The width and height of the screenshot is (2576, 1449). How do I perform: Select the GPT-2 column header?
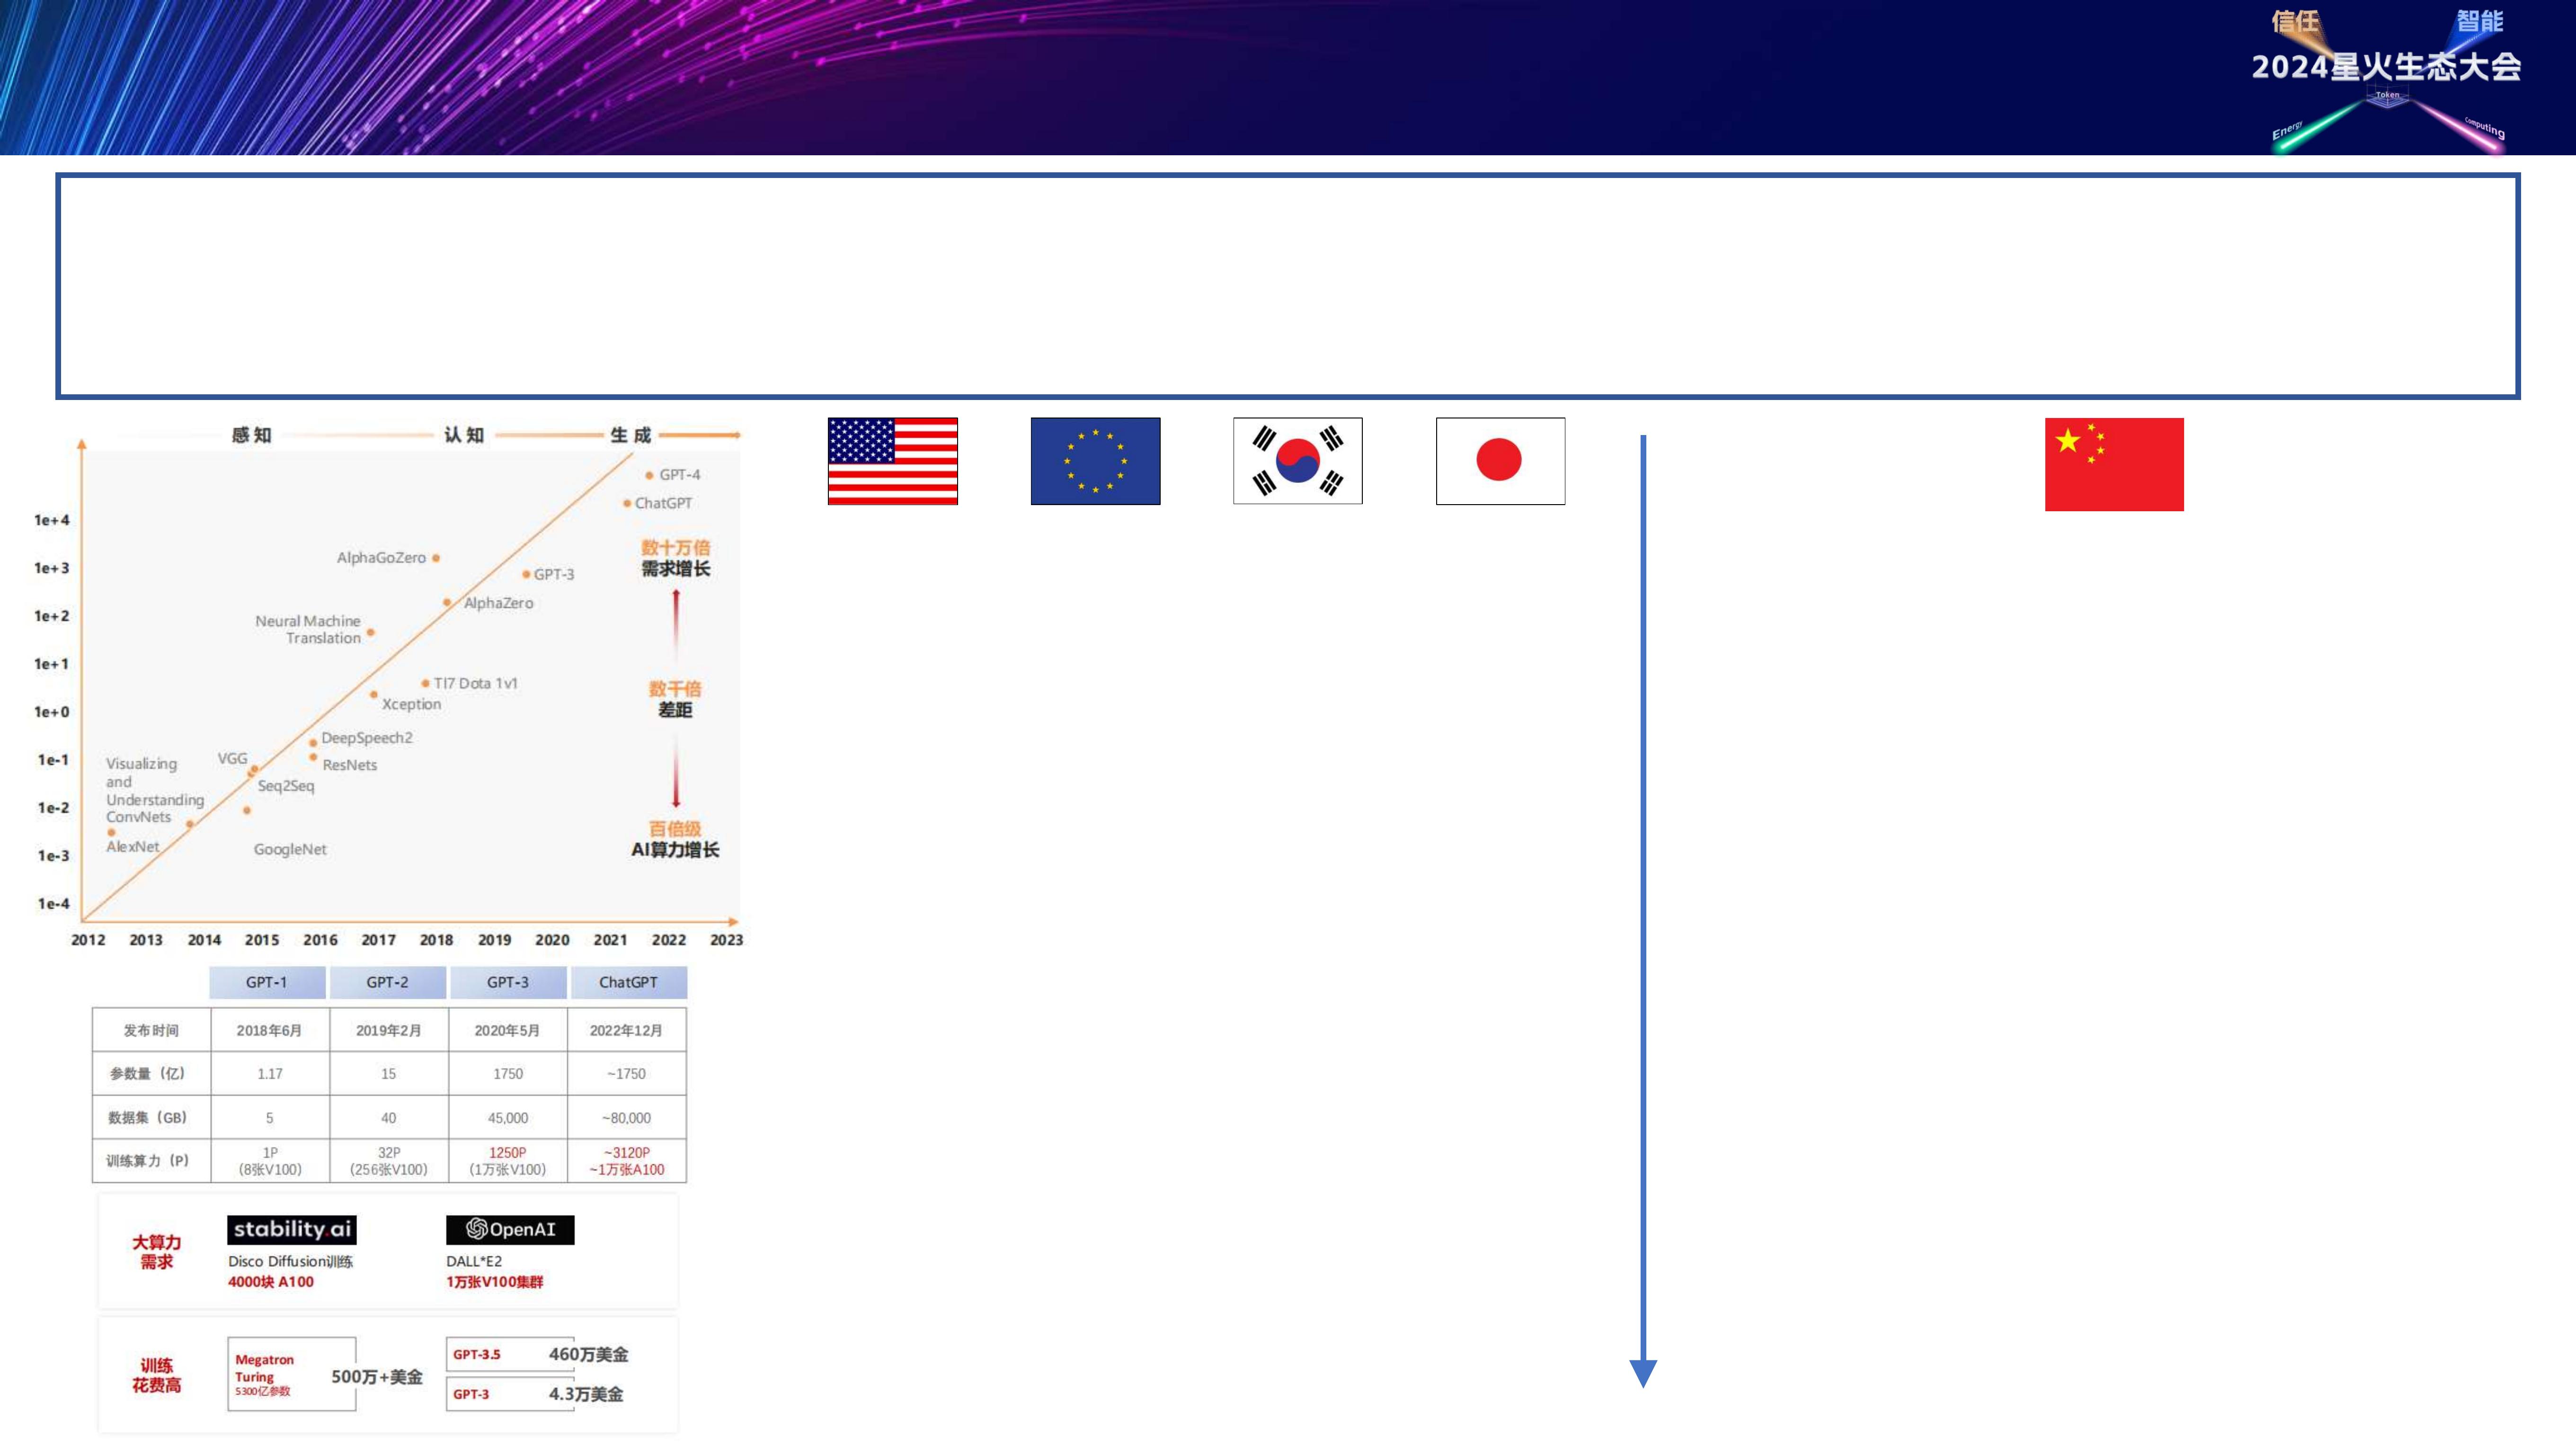387,982
